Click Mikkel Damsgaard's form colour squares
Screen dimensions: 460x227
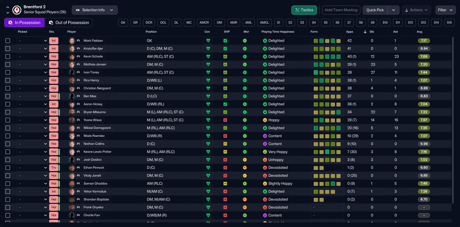tap(327, 128)
